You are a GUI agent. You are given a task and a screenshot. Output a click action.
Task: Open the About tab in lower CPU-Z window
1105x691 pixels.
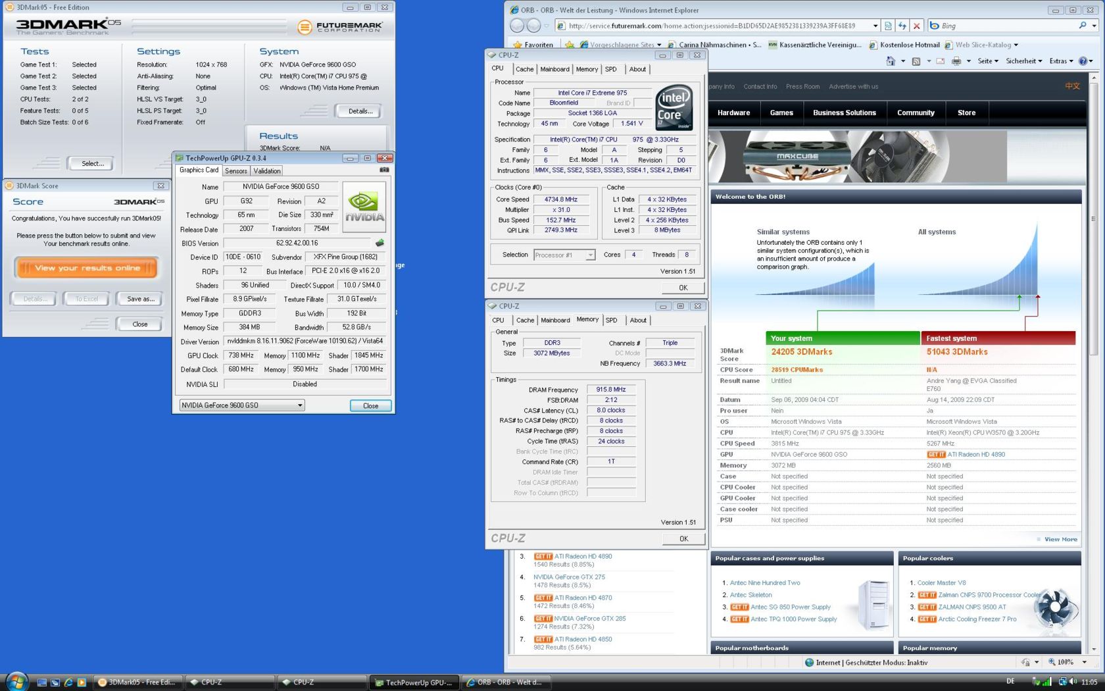click(638, 320)
